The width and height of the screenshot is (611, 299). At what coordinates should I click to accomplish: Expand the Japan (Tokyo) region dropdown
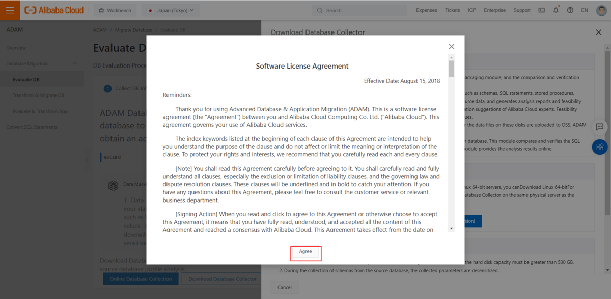click(171, 10)
